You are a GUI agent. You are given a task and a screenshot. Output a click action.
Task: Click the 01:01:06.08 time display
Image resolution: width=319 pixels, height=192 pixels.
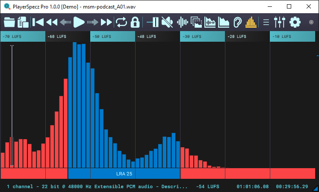[252, 186]
